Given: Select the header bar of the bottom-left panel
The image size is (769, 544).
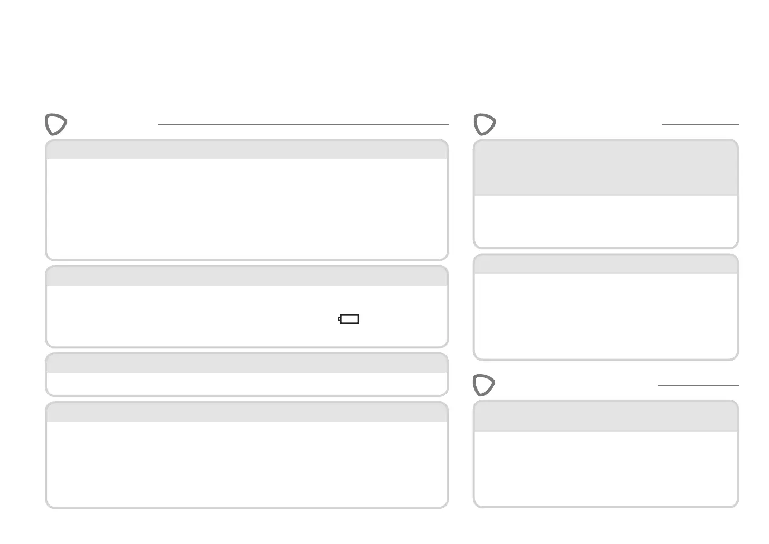Looking at the screenshot, I should [246, 412].
